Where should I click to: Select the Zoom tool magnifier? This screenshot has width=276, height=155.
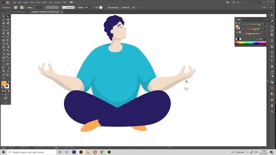pyautogui.click(x=3, y=78)
